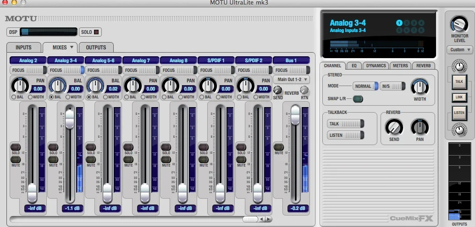Image resolution: width=475 pixels, height=227 pixels.
Task: Click the stereo Width knob
Action: coord(419,86)
